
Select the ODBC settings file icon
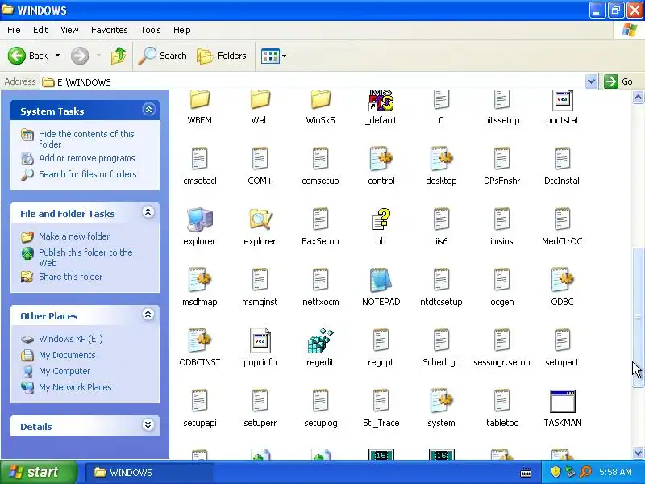click(562, 280)
